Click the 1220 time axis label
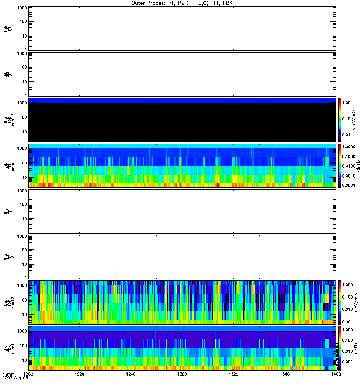Viewport: 364px width, 388px height. 80,374
